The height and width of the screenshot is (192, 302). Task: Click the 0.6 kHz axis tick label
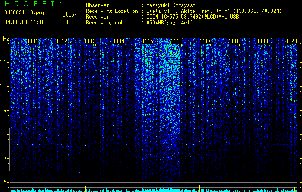point(4,182)
